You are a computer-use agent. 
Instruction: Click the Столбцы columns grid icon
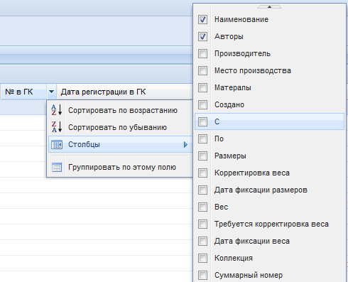[x=57, y=144]
